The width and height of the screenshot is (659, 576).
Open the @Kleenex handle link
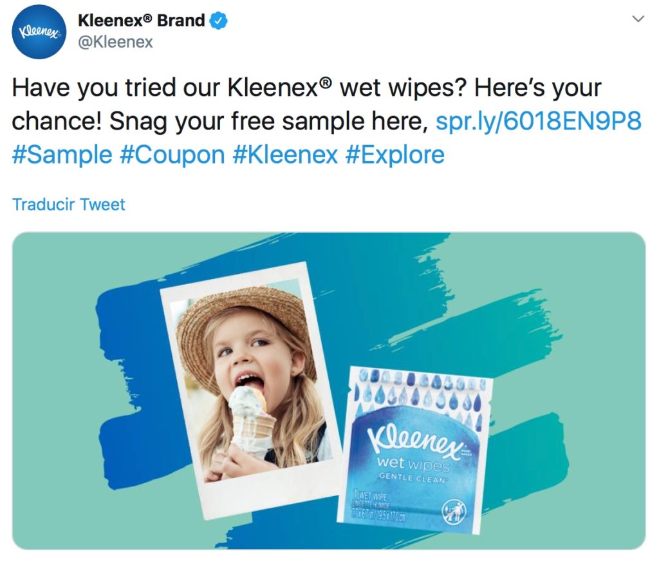[x=116, y=42]
